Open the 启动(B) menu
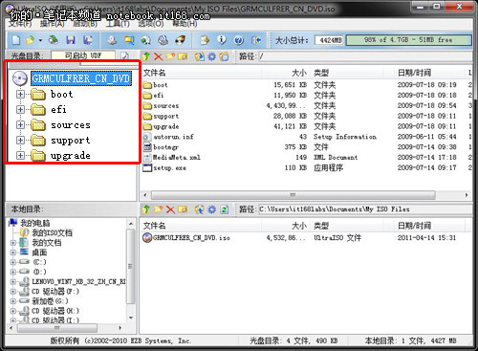The width and height of the screenshot is (478, 351). click(85, 24)
